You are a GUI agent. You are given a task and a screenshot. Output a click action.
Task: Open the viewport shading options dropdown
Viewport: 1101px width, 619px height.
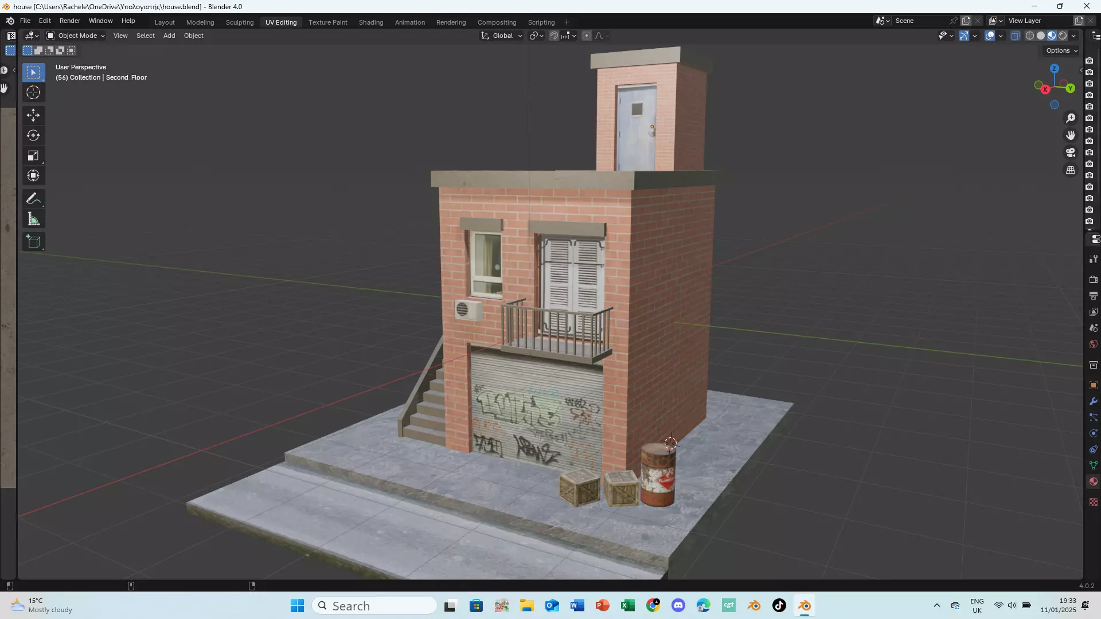(1073, 36)
